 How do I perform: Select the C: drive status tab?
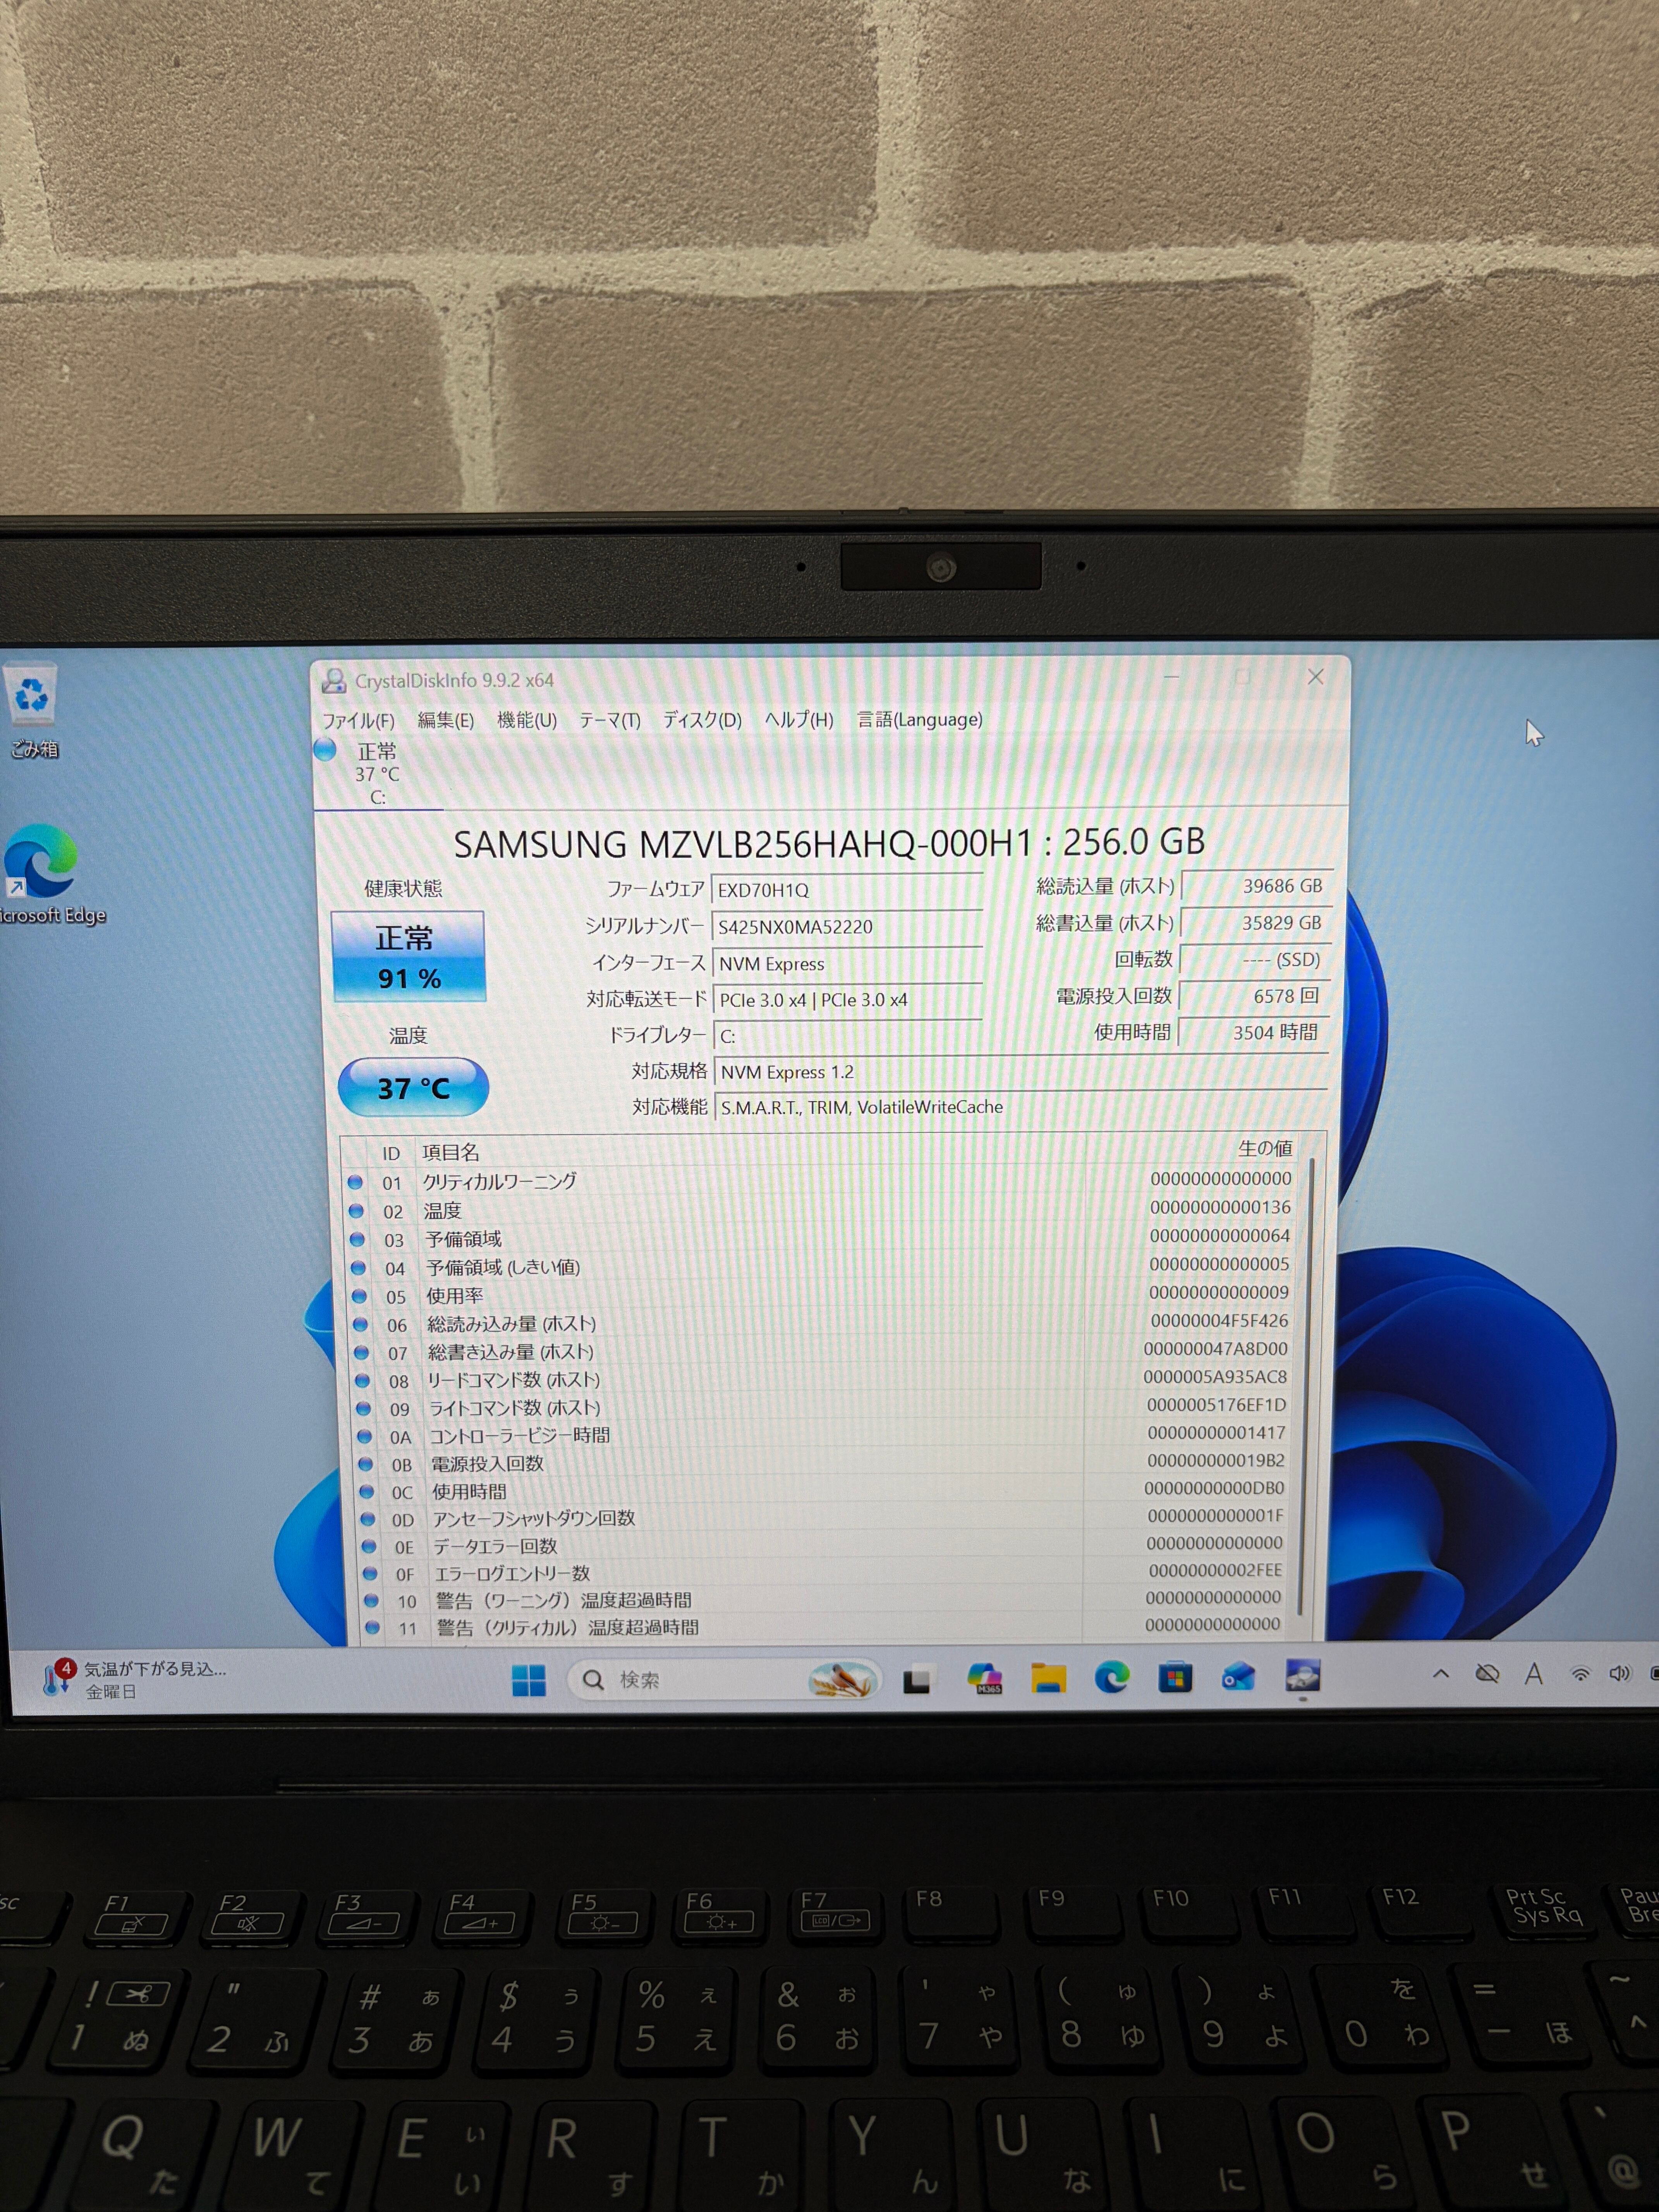click(x=378, y=773)
